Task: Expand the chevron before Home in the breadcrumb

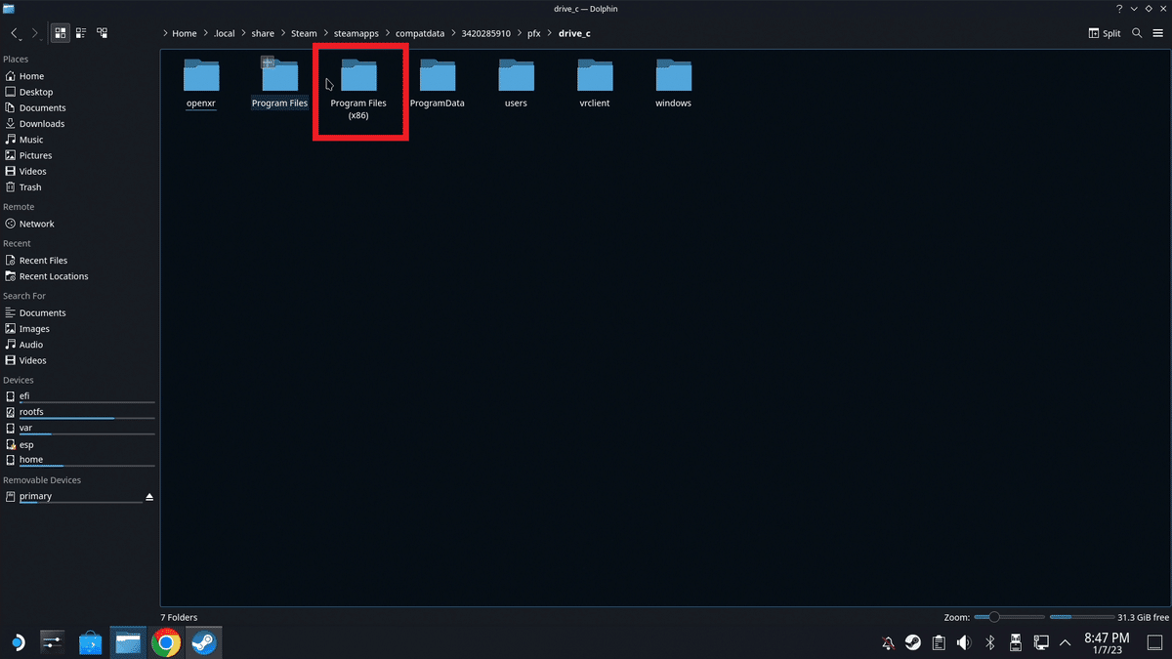Action: [166, 33]
